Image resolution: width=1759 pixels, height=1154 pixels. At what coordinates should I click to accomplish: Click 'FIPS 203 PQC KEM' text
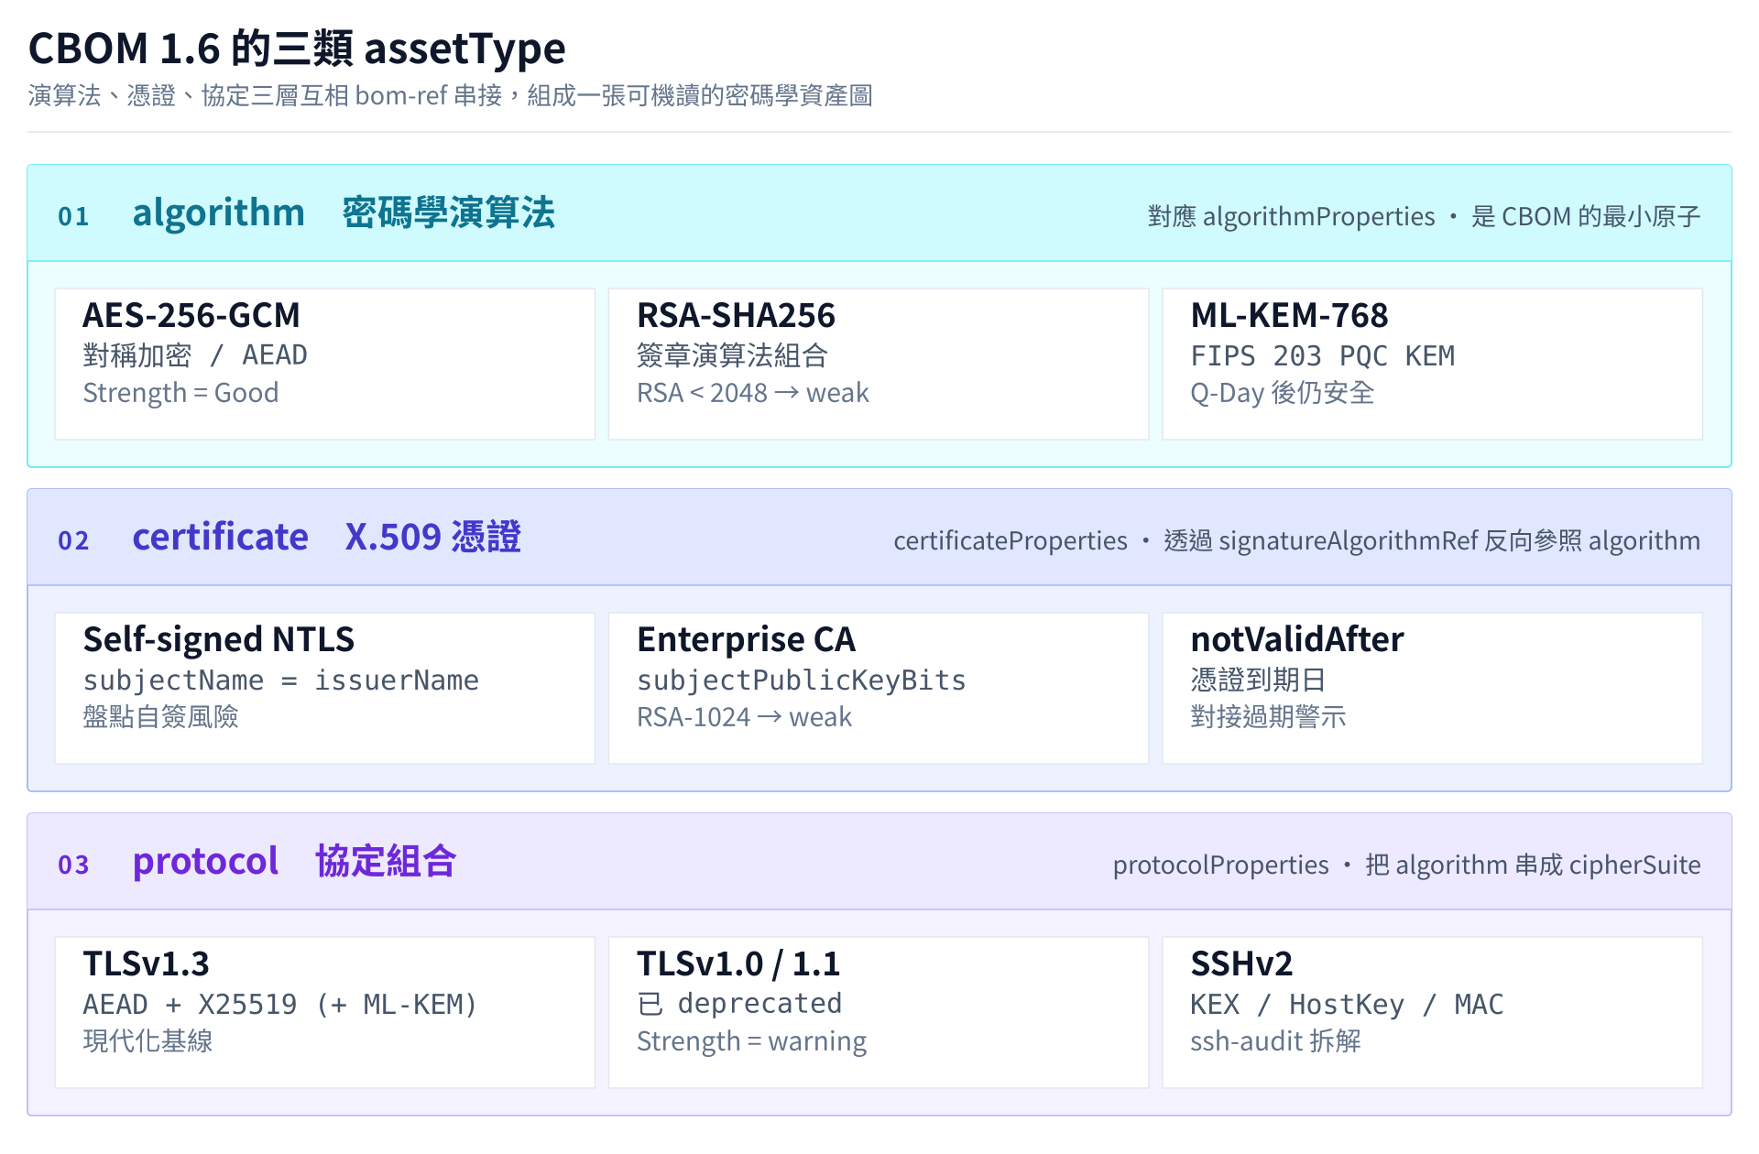point(1322,355)
